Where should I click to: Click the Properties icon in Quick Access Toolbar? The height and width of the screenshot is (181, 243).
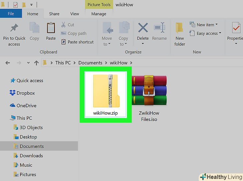pyautogui.click(x=15, y=5)
